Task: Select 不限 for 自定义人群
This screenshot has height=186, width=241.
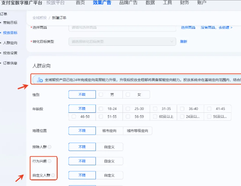Action: point(82,175)
